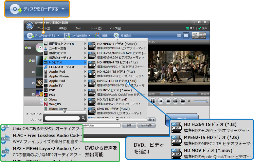Image resolution: width=254 pixels, height=162 pixels.
Task: Expand submenu arrow next to PSP
Action: click(x=85, y=90)
